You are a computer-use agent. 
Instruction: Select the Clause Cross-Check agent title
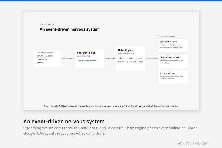(170, 58)
